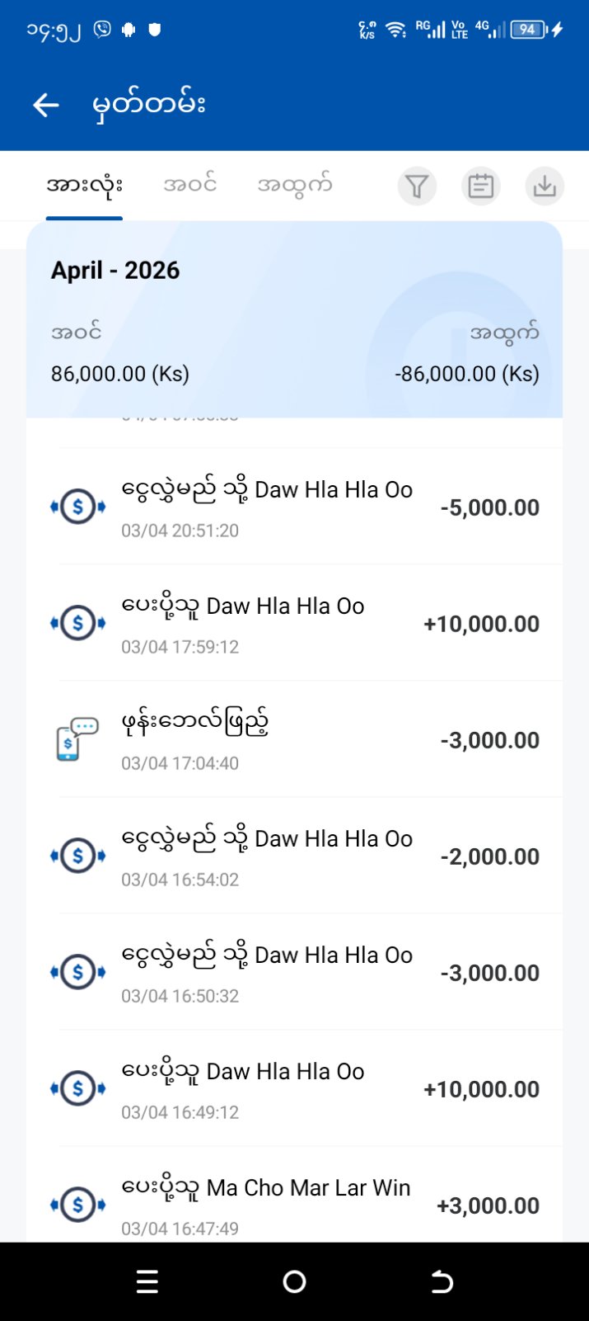Tap the back arrow in header

[46, 105]
